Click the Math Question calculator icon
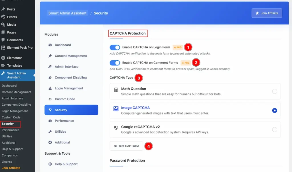The height and width of the screenshot is (172, 292). [x=116, y=90]
